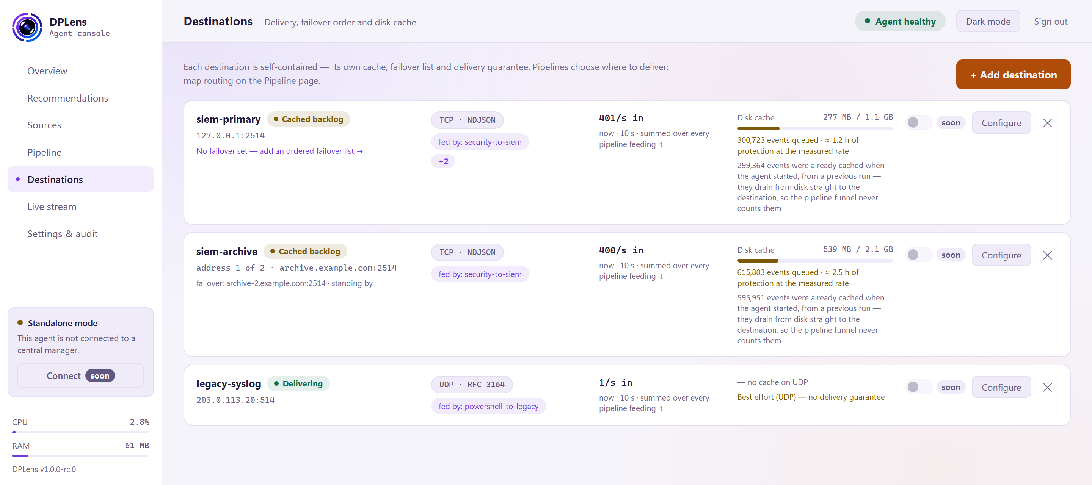Viewport: 1092px width, 485px height.
Task: Click the Destinations page heading
Action: [218, 21]
